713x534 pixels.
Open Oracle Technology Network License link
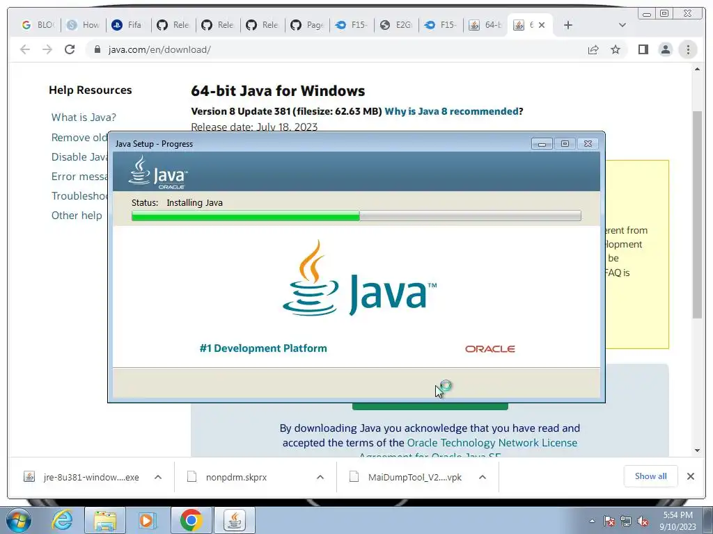click(492, 443)
